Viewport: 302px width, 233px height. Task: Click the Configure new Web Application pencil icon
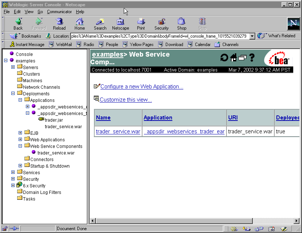coord(97,86)
